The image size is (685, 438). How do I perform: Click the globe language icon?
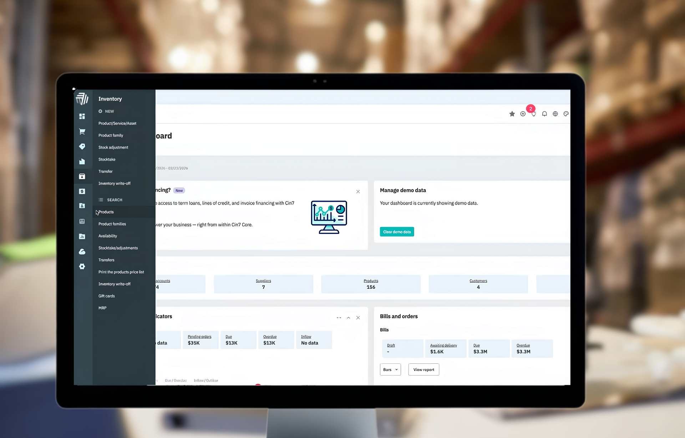tap(555, 114)
